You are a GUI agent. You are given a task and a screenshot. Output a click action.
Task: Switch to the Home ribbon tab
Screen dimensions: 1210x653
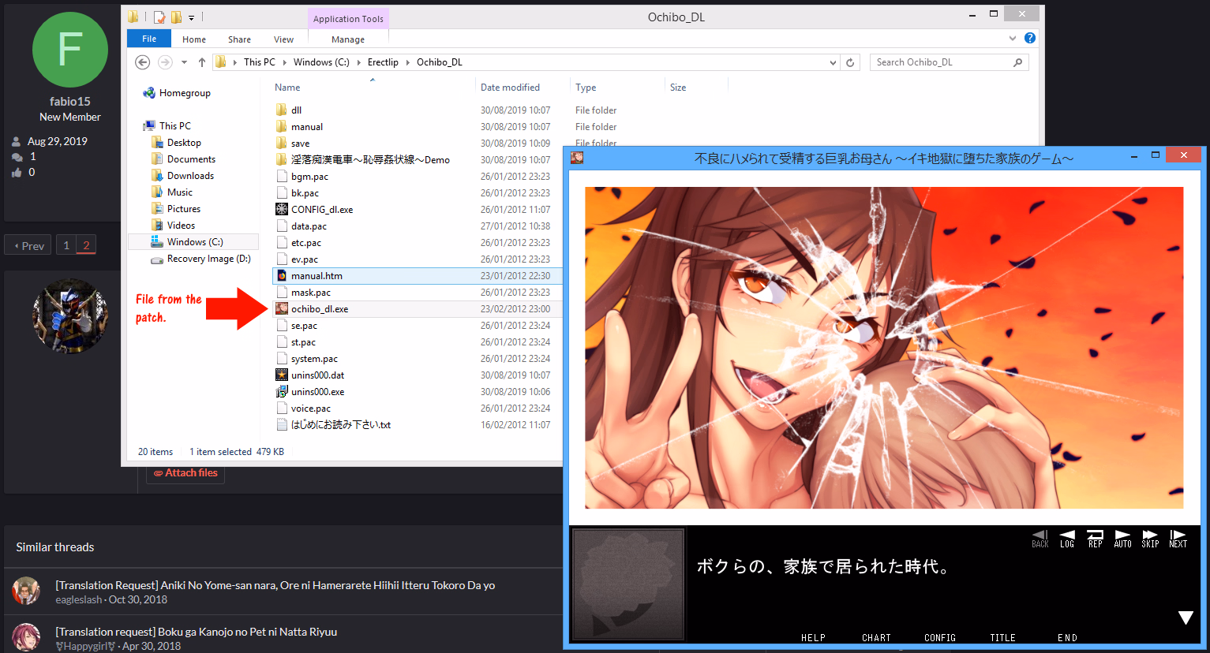click(x=194, y=39)
